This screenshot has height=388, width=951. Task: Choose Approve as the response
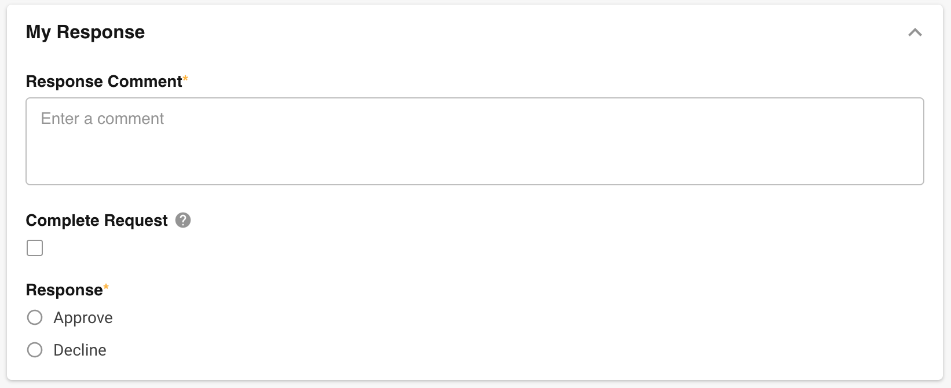click(35, 317)
